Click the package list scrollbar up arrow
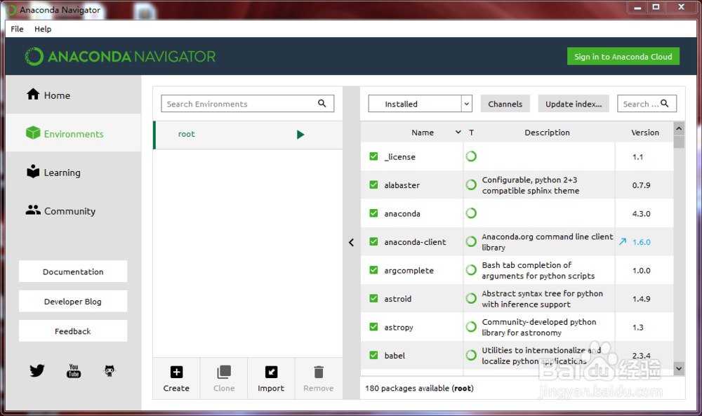 [679, 129]
